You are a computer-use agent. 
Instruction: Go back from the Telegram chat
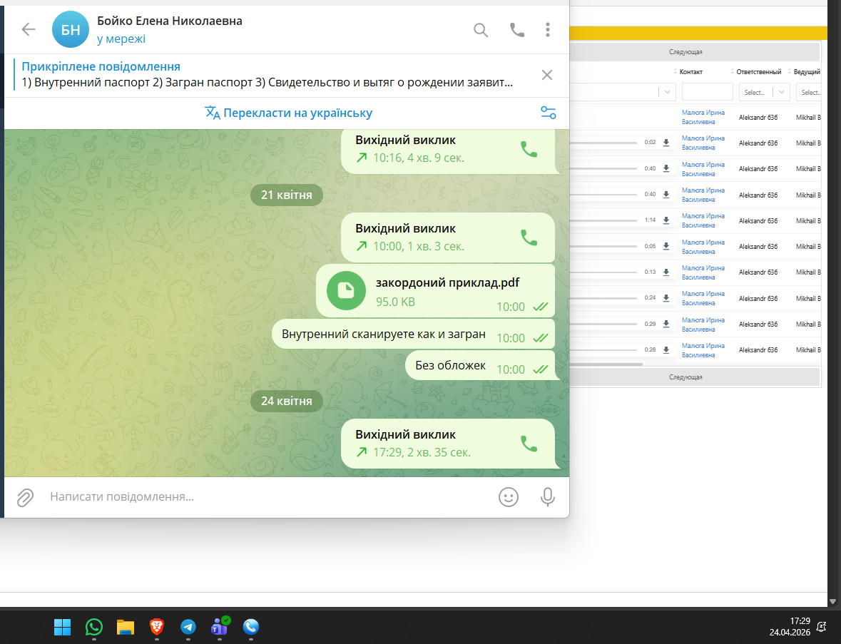(29, 29)
